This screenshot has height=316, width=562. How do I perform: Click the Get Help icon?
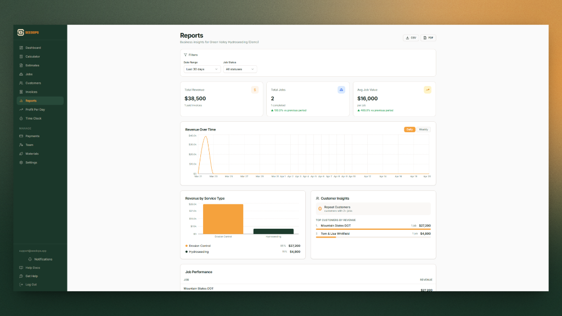(21, 276)
